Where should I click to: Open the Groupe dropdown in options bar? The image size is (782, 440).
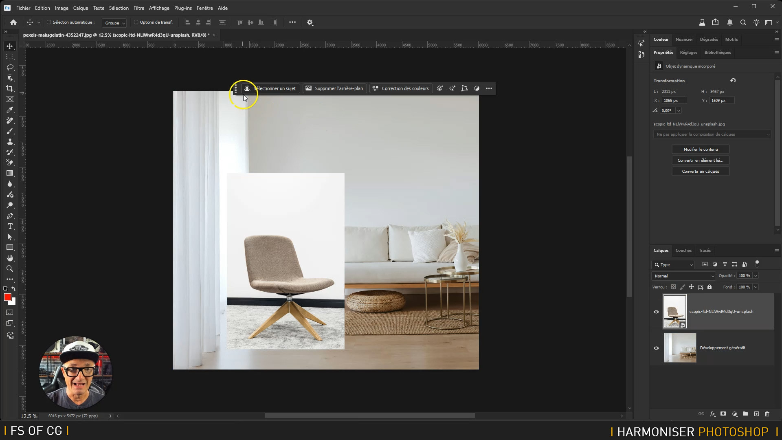point(114,23)
